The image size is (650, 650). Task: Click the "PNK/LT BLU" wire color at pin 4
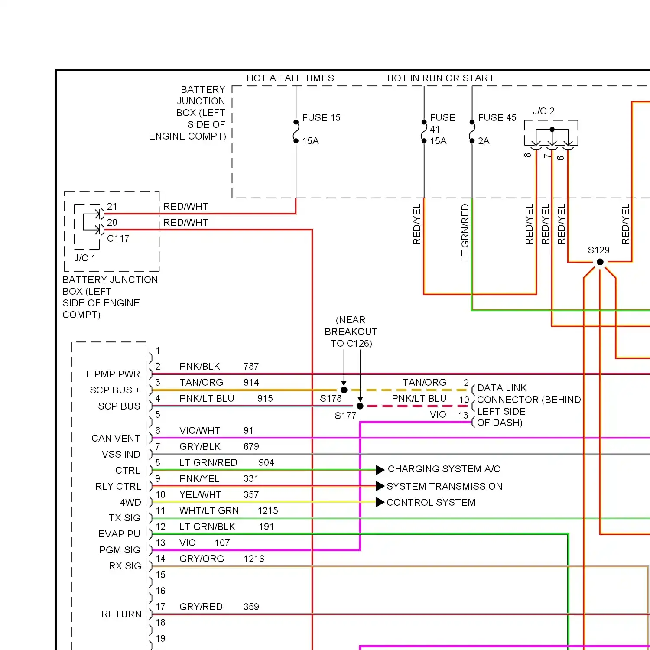207,398
